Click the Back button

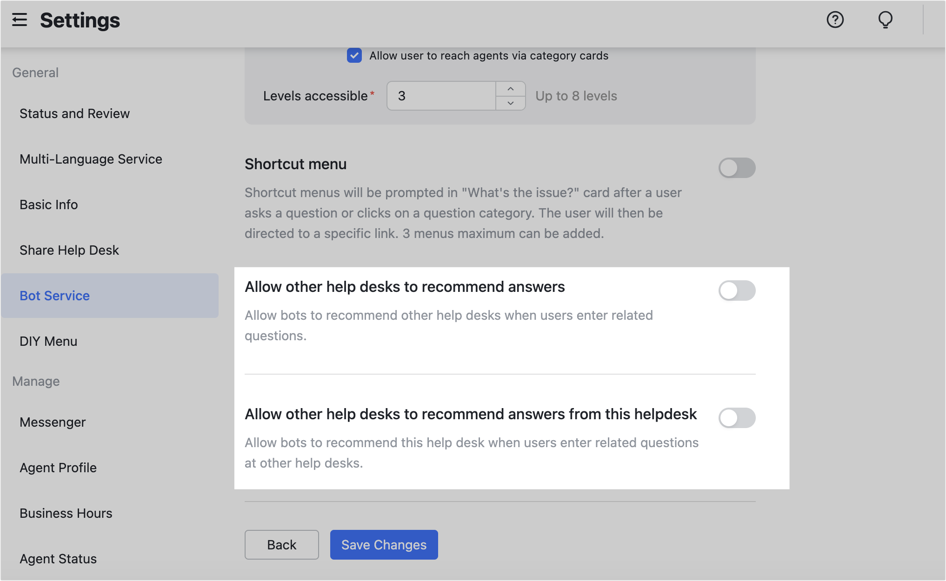tap(282, 545)
